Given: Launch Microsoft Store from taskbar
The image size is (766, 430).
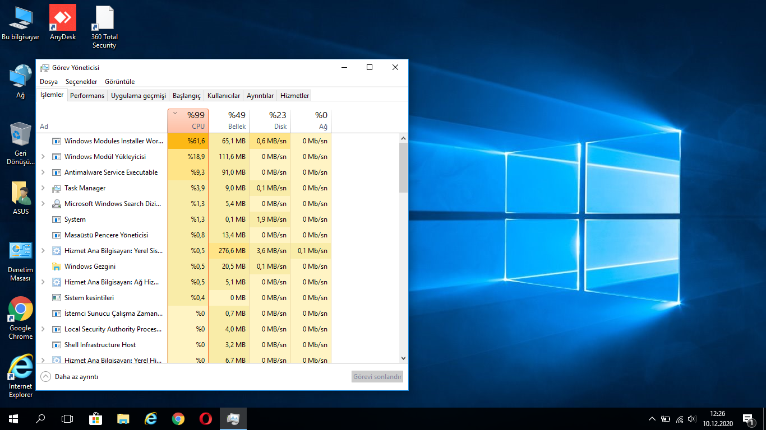Looking at the screenshot, I should point(95,418).
